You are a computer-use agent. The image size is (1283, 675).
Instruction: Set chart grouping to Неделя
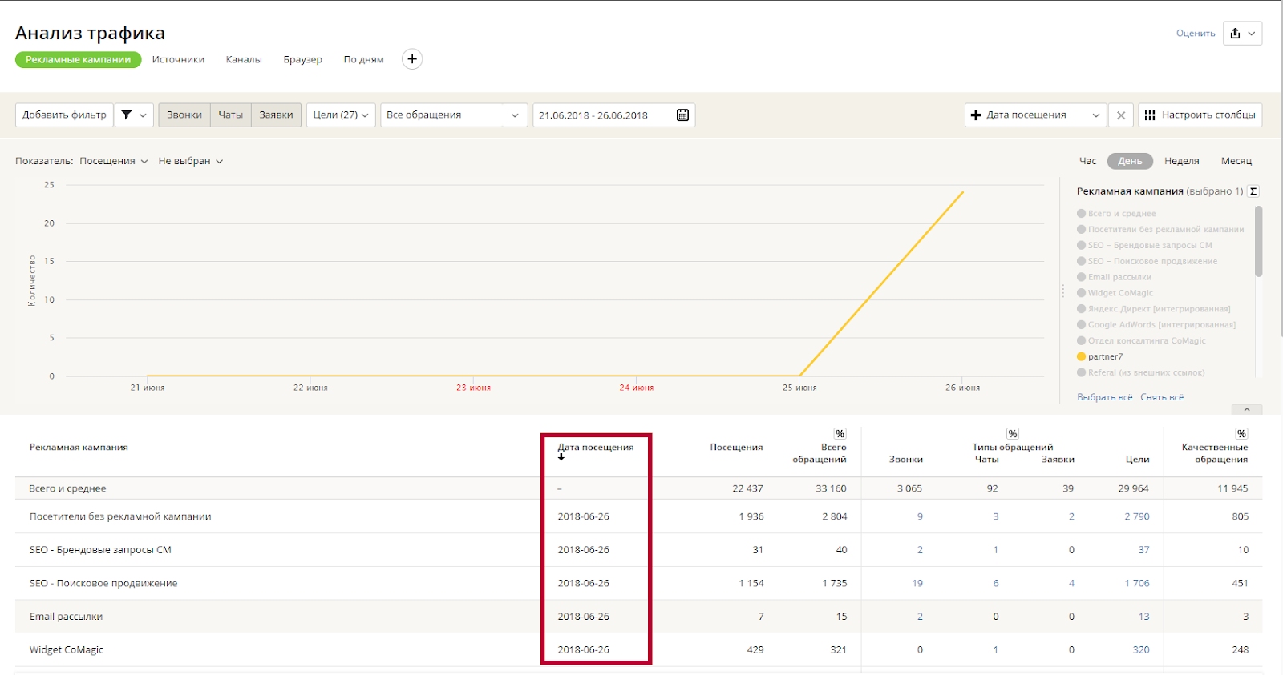click(x=1182, y=161)
